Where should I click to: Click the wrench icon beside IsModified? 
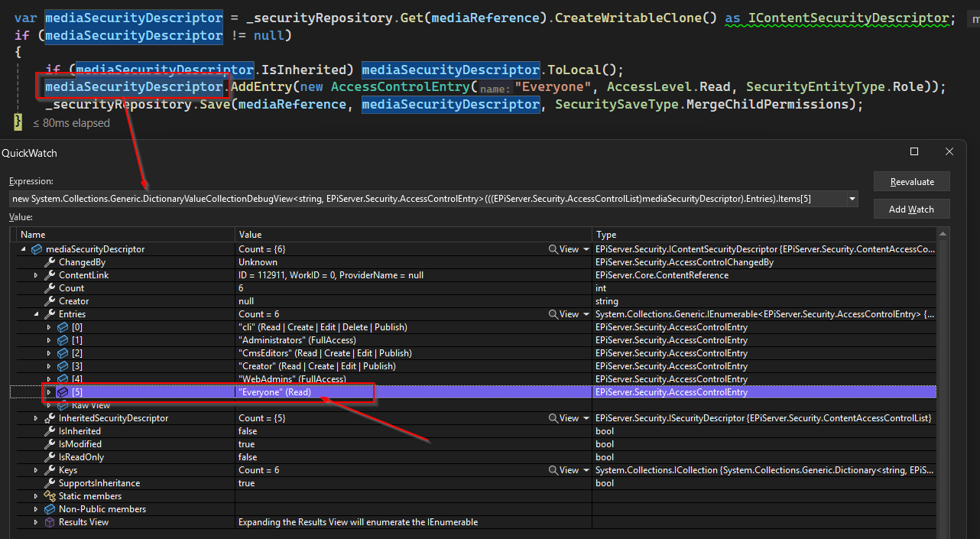50,444
